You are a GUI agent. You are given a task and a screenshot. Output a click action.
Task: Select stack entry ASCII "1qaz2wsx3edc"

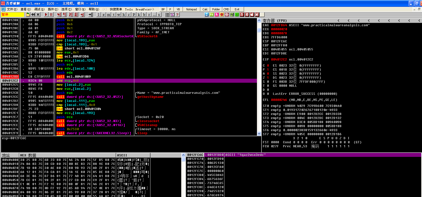245,155
